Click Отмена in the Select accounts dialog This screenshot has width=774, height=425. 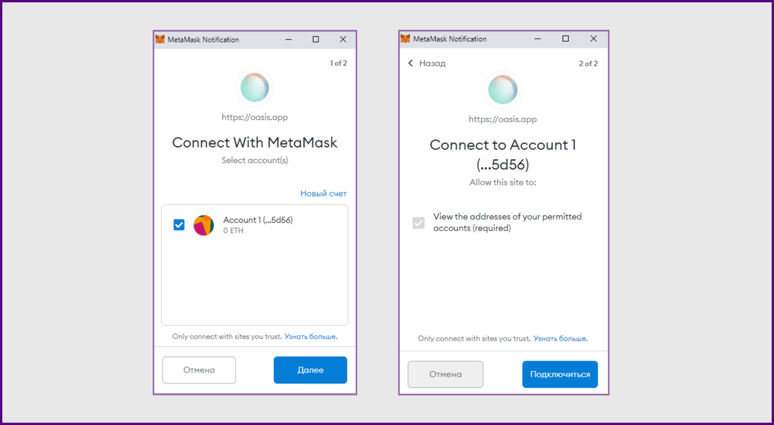pyautogui.click(x=199, y=370)
